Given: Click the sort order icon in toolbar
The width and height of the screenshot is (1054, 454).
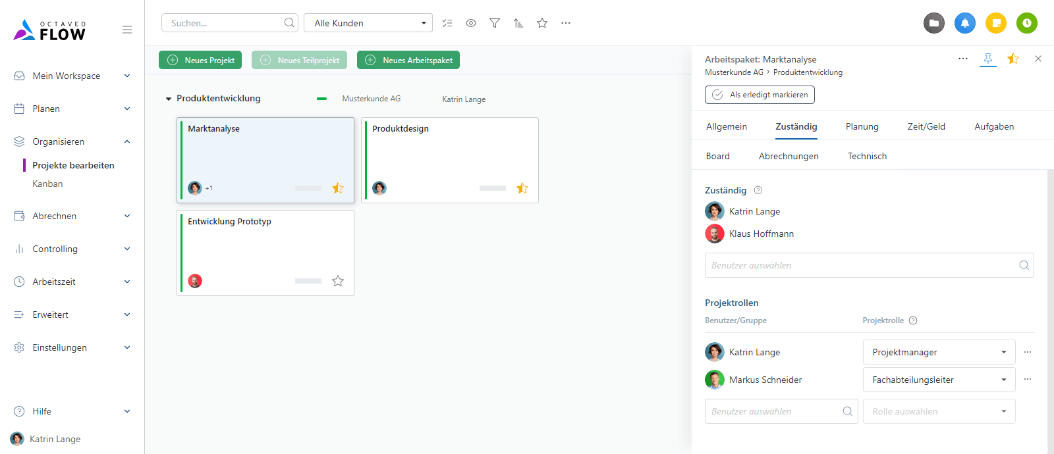Looking at the screenshot, I should [x=518, y=23].
